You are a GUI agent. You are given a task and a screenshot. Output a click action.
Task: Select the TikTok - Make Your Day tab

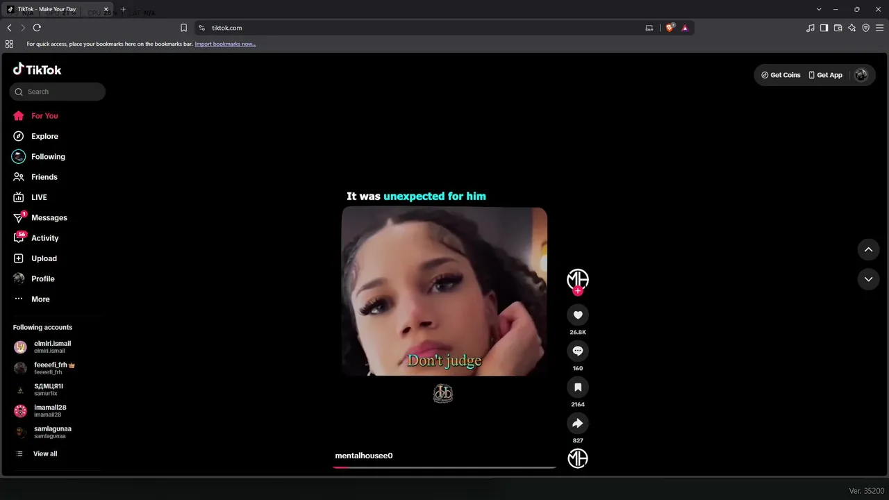pos(58,10)
